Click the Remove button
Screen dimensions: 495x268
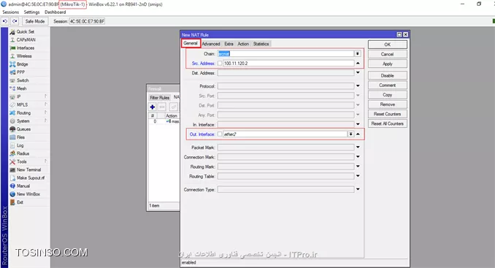[388, 104]
